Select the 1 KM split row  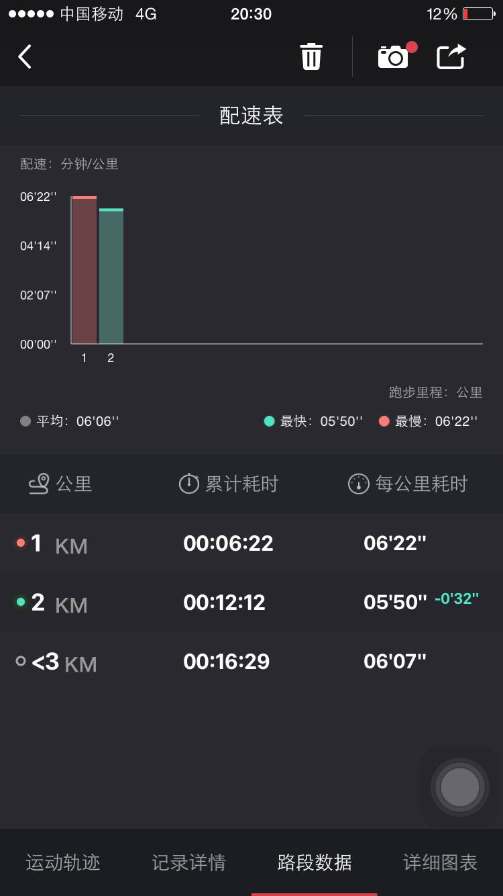(251, 543)
